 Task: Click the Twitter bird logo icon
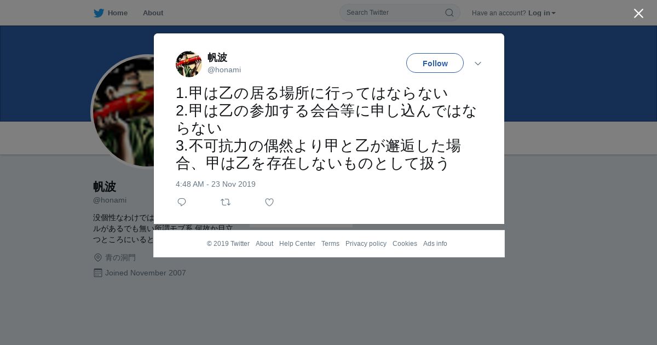[x=99, y=13]
